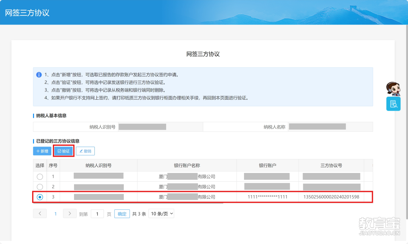
Task: Click bank account cell 1111**********1111
Action: click(x=267, y=197)
